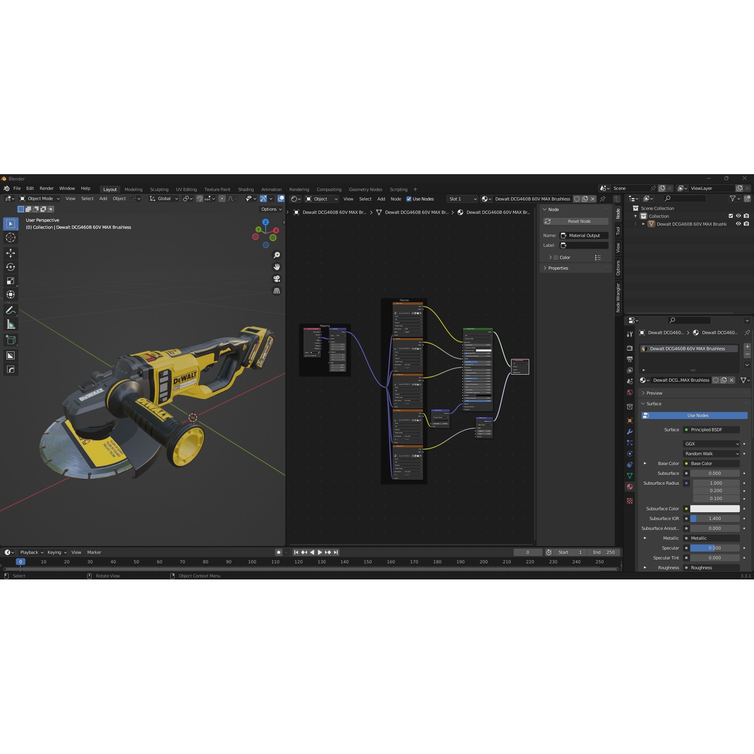
Task: Open the Global orientation dropdown
Action: pyautogui.click(x=164, y=199)
